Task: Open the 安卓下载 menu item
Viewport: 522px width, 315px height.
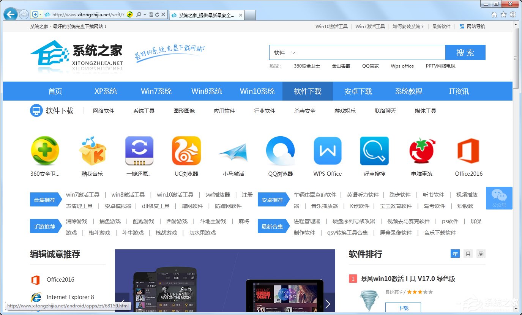Action: pyautogui.click(x=358, y=91)
